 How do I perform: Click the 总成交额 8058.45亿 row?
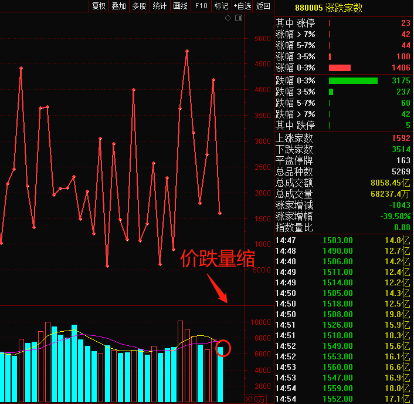[342, 183]
